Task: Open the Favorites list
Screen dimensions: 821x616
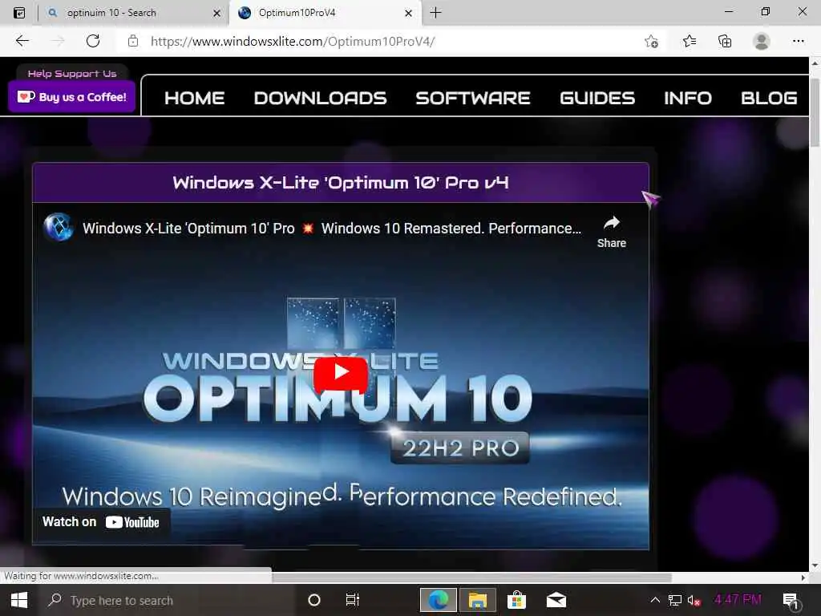Action: (689, 41)
